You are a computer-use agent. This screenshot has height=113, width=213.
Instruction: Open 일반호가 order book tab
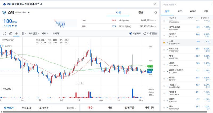(x=9, y=108)
